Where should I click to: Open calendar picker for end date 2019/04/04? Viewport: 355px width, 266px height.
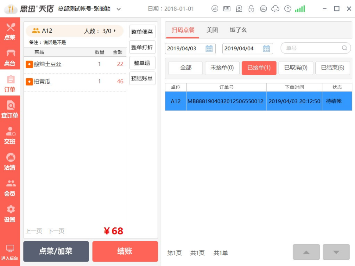tap(266, 48)
